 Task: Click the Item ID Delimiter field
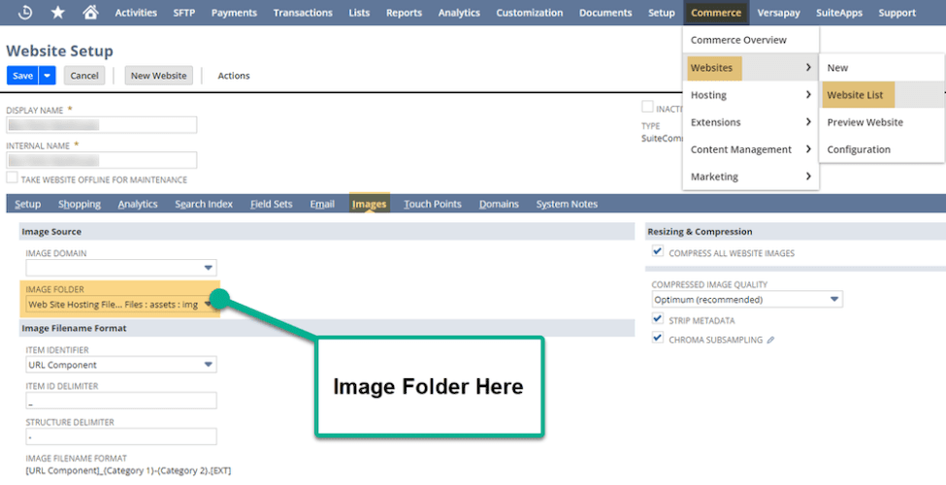(x=121, y=401)
